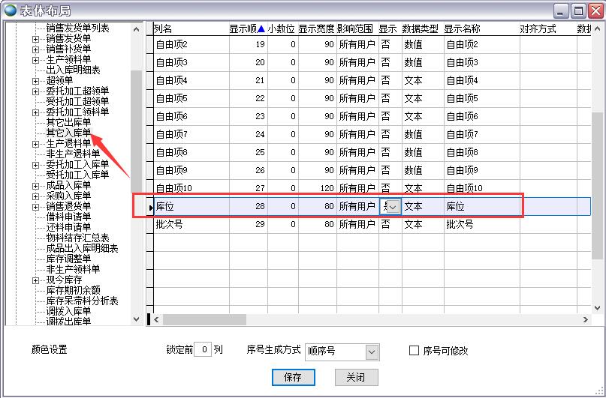This screenshot has height=398, width=606.
Task: Open the 序号生成方式 dropdown
Action: 372,352
